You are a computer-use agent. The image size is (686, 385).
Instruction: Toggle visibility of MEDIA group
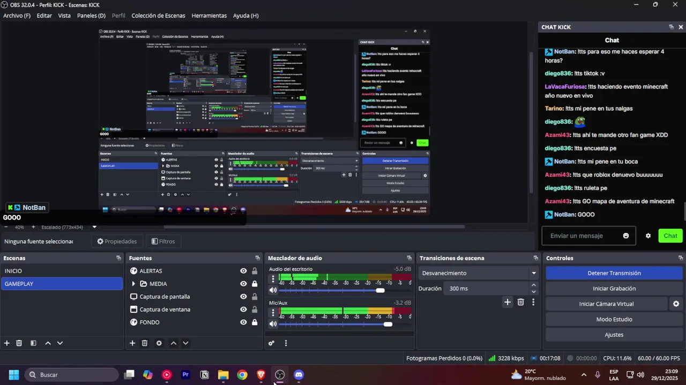click(x=243, y=284)
